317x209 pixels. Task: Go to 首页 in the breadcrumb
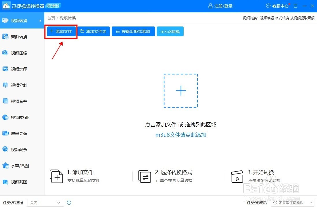(51, 18)
